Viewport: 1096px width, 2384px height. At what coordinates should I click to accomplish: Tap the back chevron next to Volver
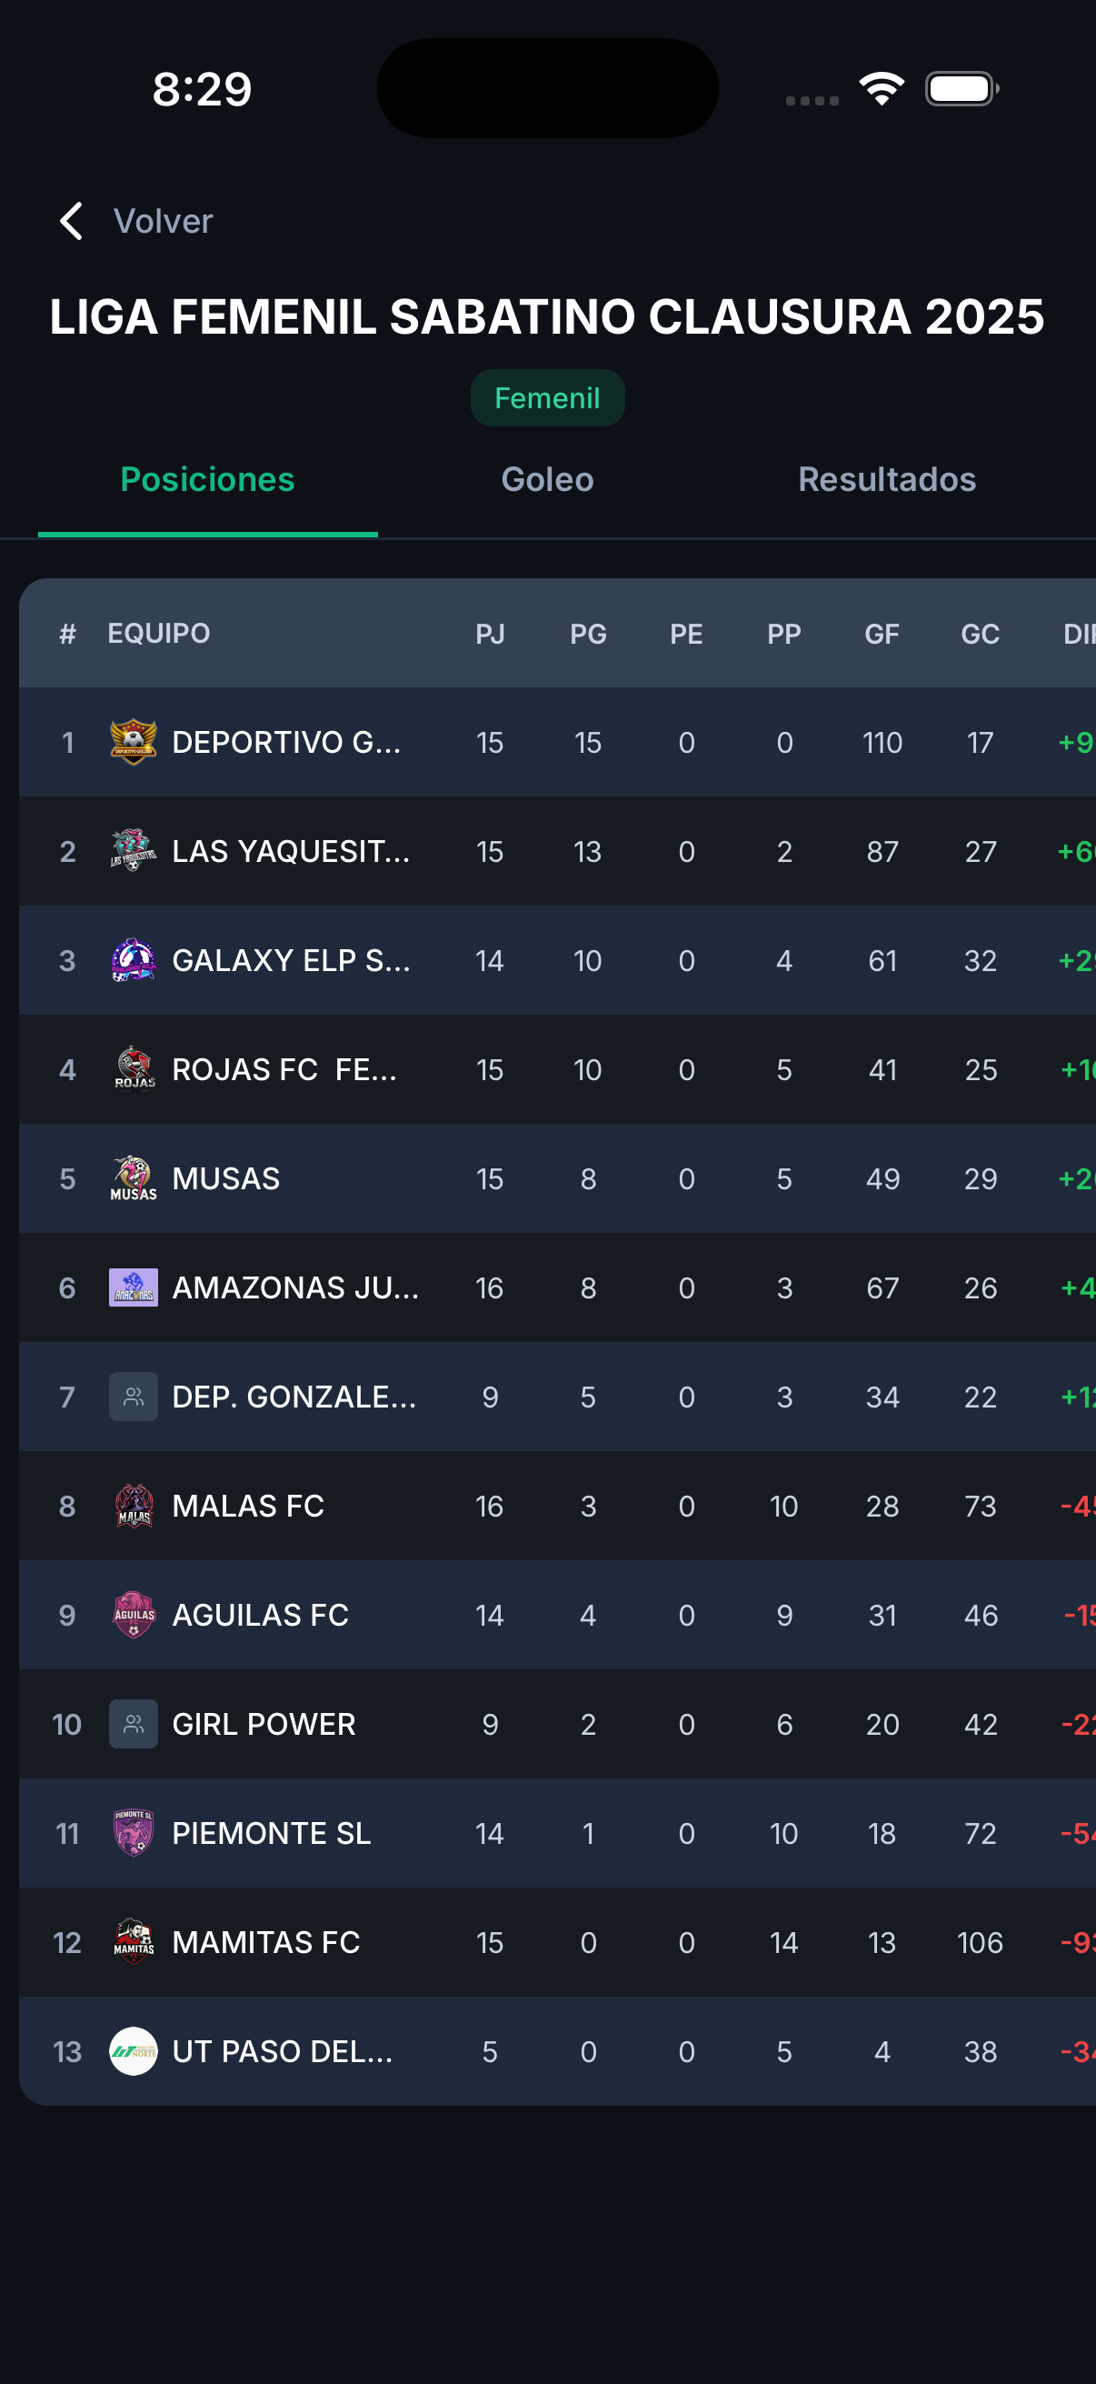pos(70,221)
